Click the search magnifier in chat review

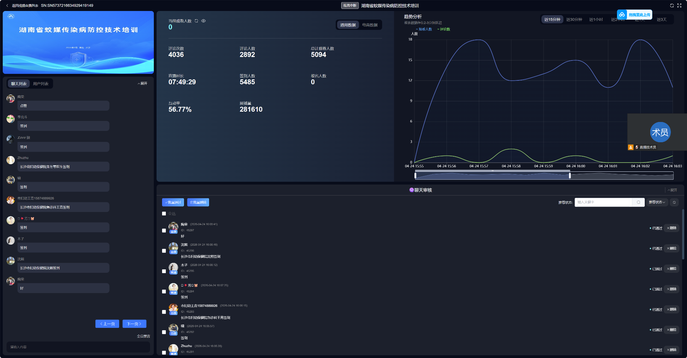[x=638, y=202]
